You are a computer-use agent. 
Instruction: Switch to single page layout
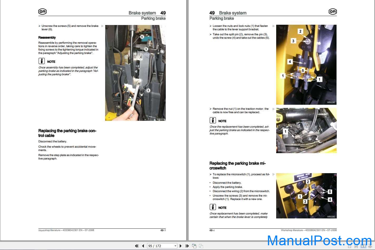350,246
